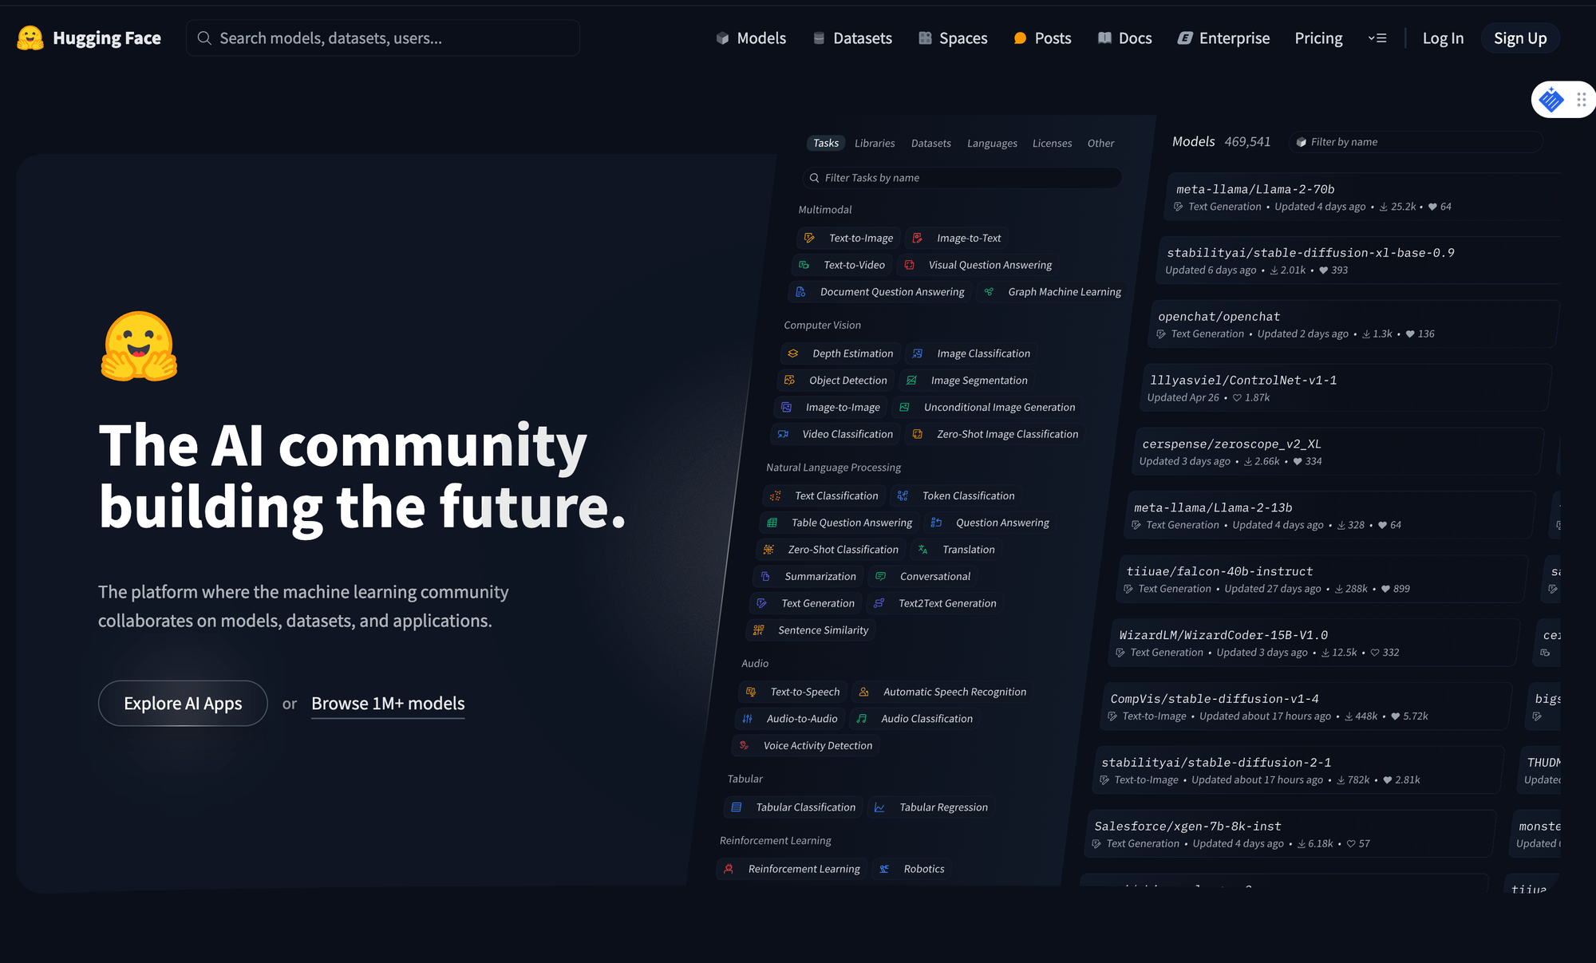Open the Pricing navigation link

(x=1318, y=38)
